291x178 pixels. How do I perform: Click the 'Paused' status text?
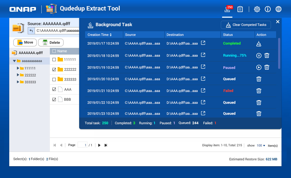click(x=229, y=68)
